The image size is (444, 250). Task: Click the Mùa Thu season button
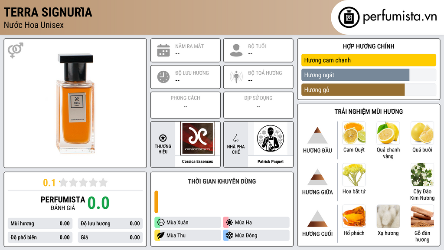point(188,235)
